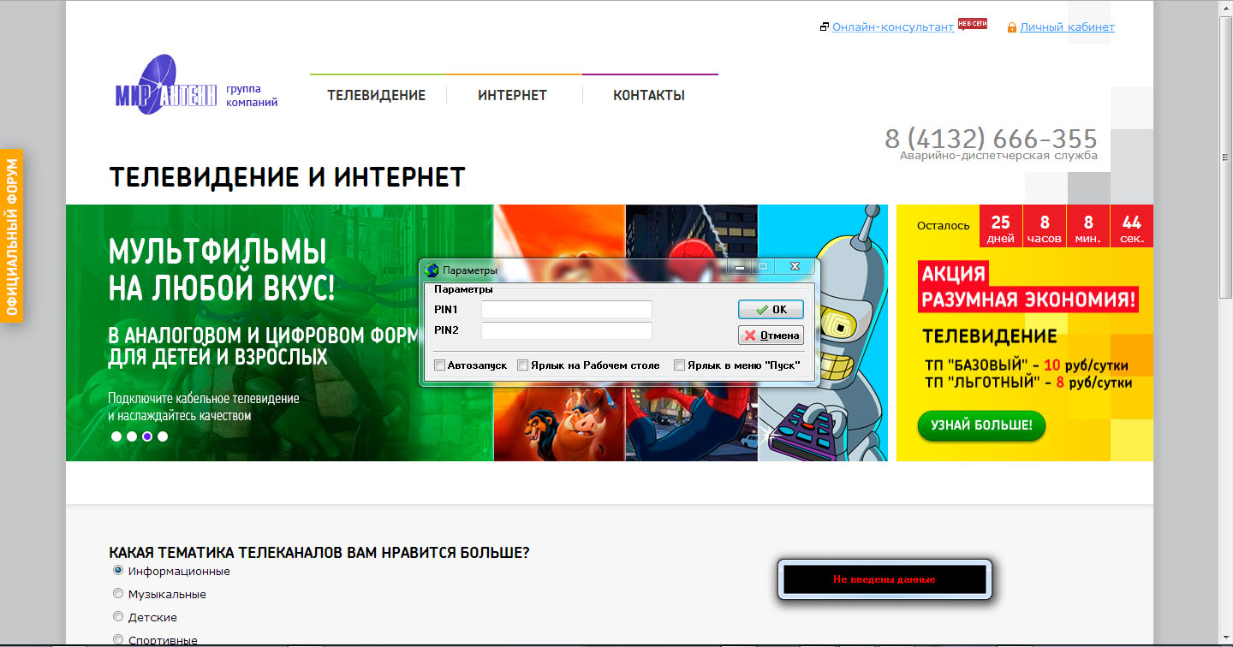Viewport: 1233px width, 647px height.
Task: Enable the Автозапуск checkbox
Action: point(440,365)
